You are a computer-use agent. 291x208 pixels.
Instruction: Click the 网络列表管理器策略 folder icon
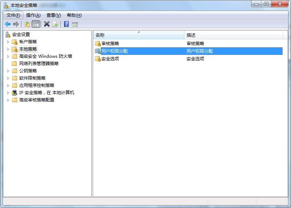(15, 64)
